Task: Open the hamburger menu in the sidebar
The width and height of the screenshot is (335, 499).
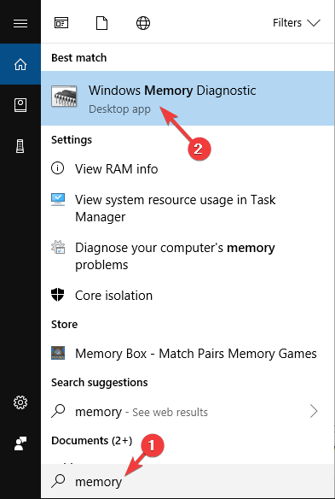Action: point(20,23)
